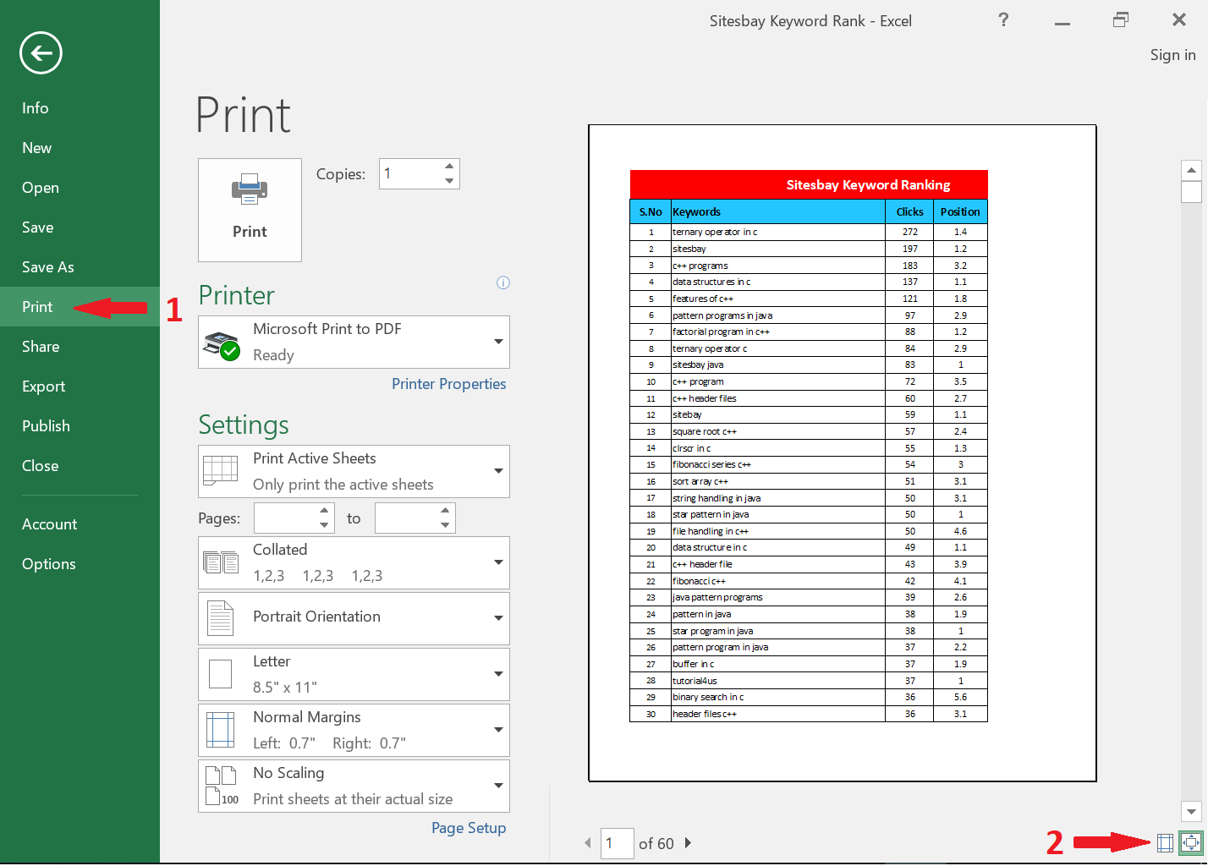The image size is (1208, 866).
Task: Increase copies with up spinner
Action: pyautogui.click(x=449, y=167)
